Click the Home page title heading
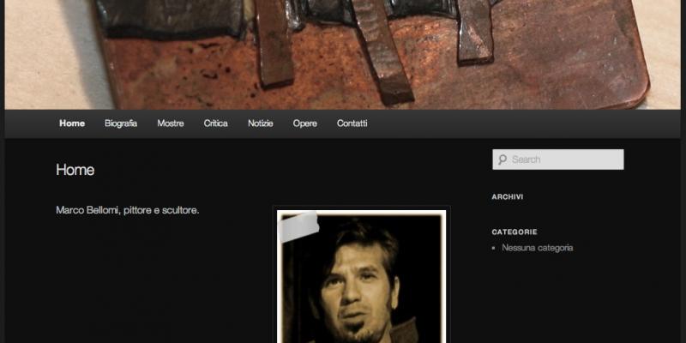686x343 pixels. (x=75, y=170)
